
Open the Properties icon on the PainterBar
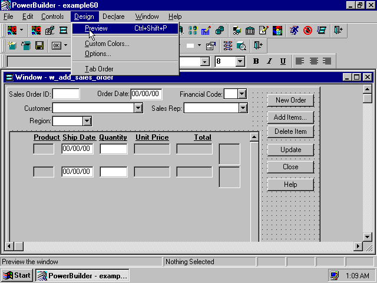(x=211, y=45)
